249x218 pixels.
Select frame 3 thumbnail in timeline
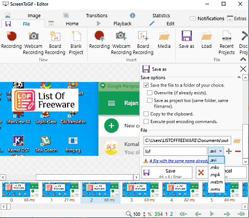point(140,192)
